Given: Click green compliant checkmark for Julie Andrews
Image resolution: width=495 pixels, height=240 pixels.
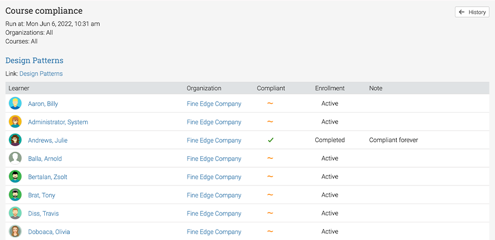Looking at the screenshot, I should [x=270, y=140].
